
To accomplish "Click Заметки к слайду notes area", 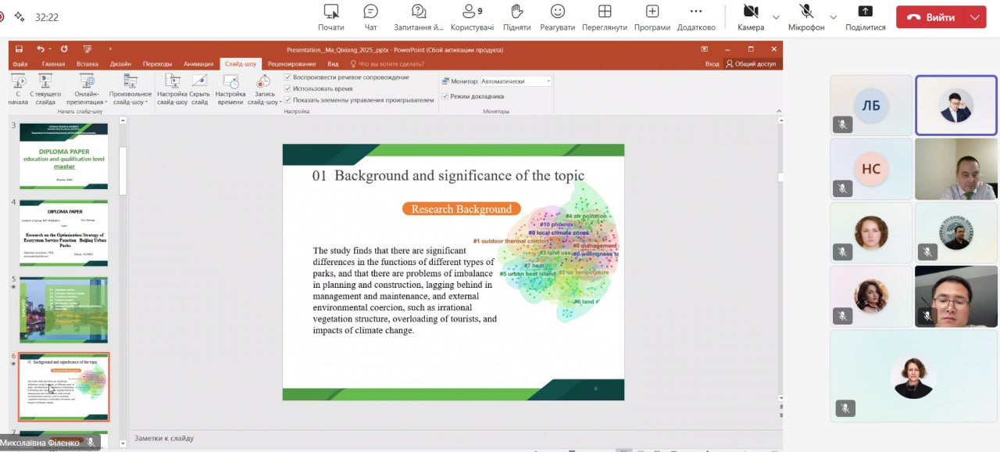I will [164, 438].
